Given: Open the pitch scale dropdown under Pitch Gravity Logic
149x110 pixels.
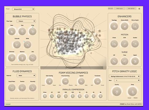Looking at the screenshot, I should tap(124, 76).
